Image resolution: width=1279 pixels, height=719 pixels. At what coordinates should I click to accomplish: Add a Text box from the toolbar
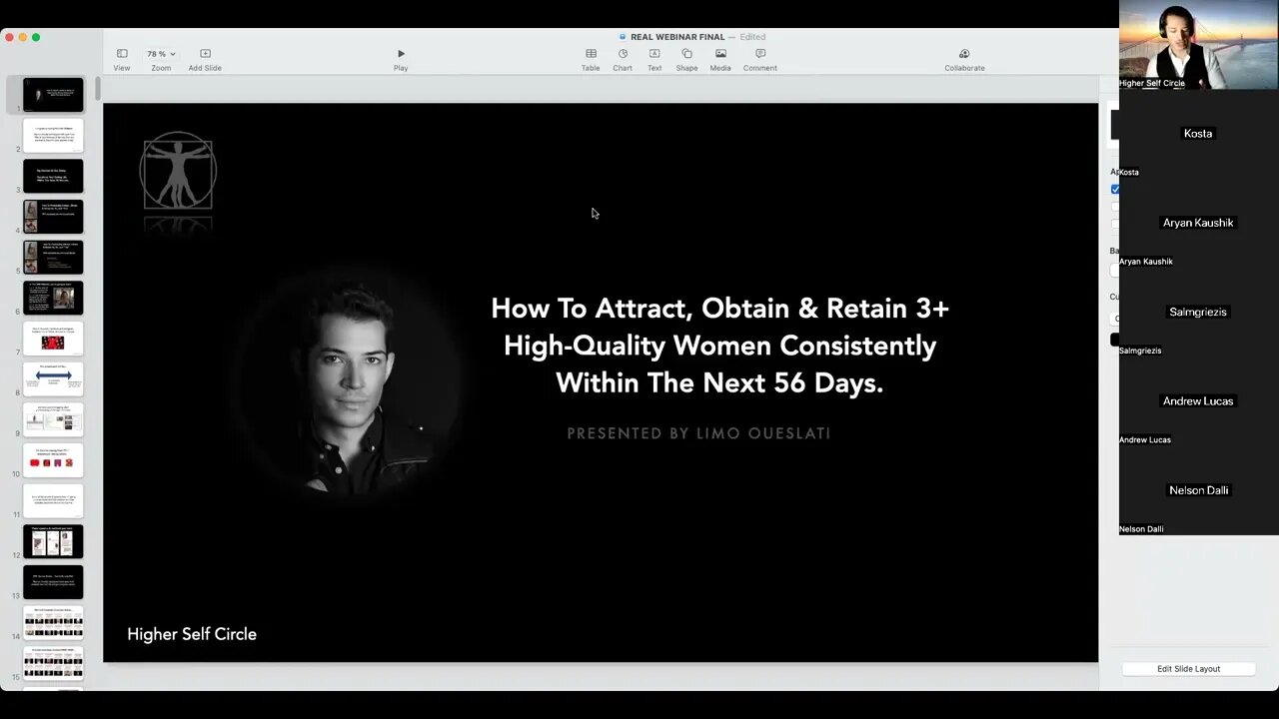[x=654, y=54]
